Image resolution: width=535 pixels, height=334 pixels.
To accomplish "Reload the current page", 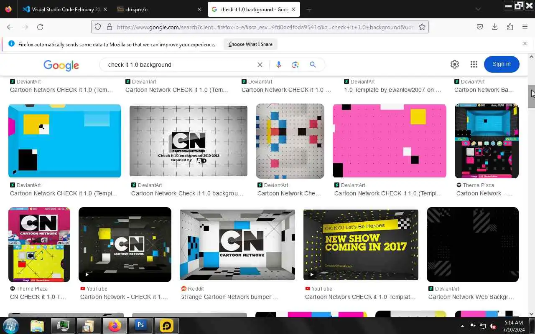I will pos(40,27).
